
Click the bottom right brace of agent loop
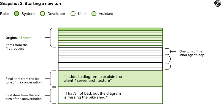[x=168, y=66]
